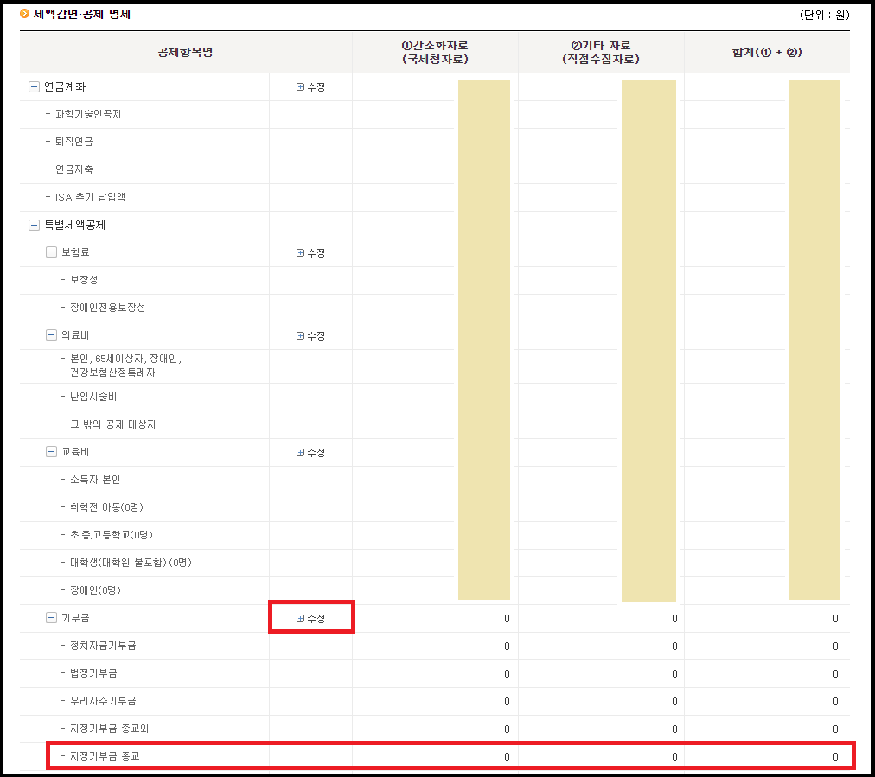This screenshot has width=875, height=777.
Task: Select the 법정기부금 row label
Action: tap(93, 673)
